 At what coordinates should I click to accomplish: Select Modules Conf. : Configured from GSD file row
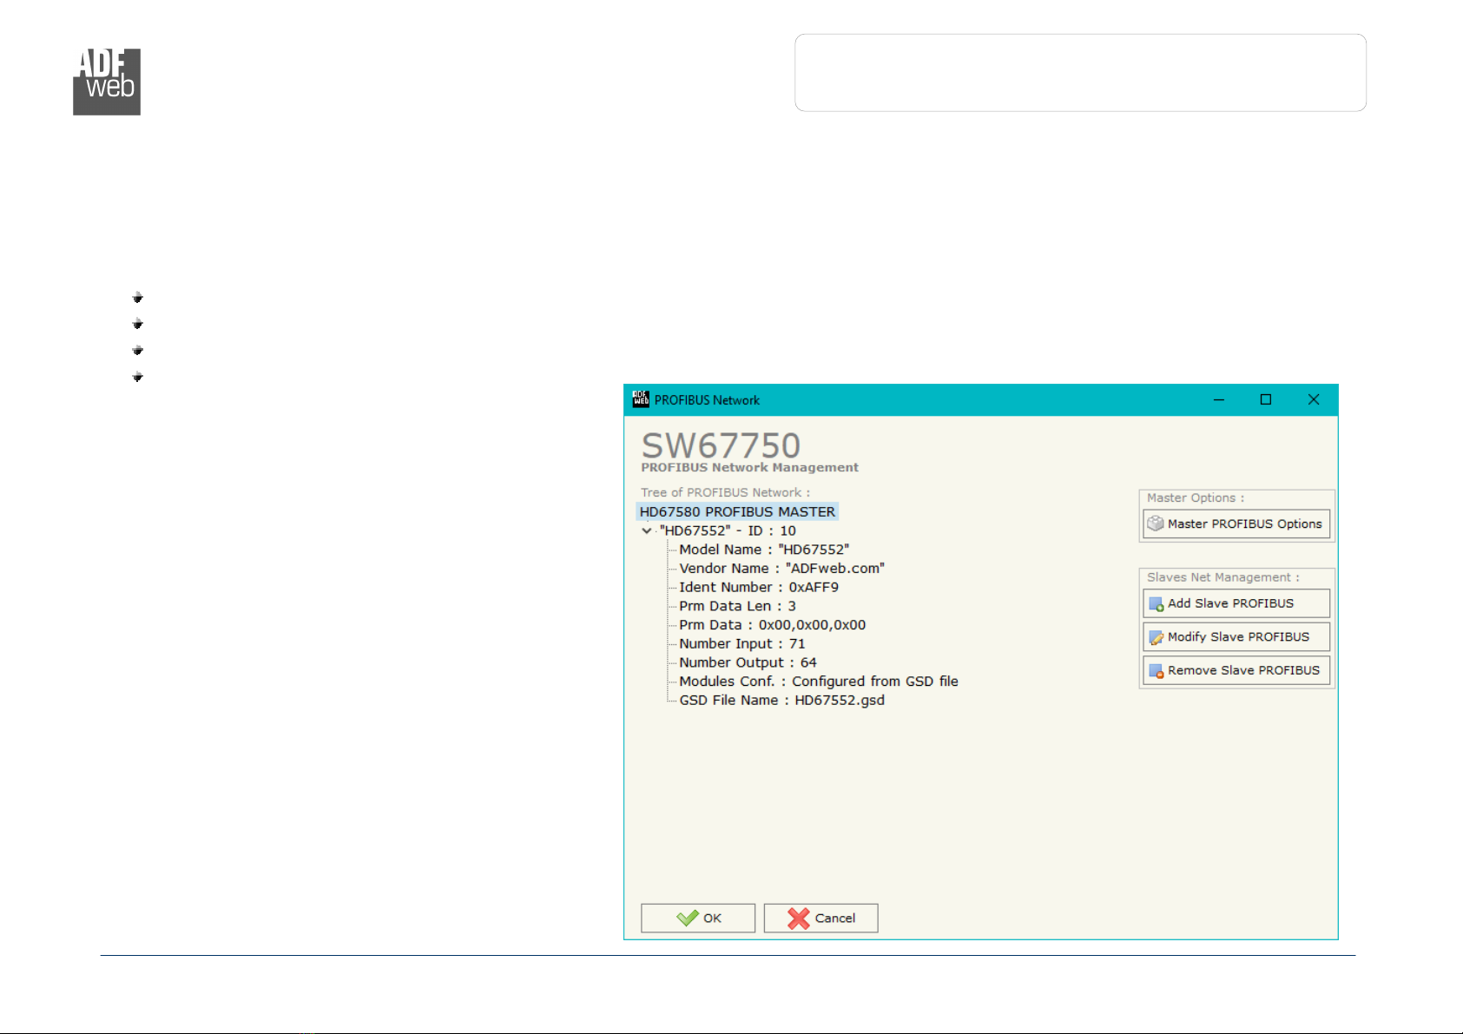(x=819, y=682)
